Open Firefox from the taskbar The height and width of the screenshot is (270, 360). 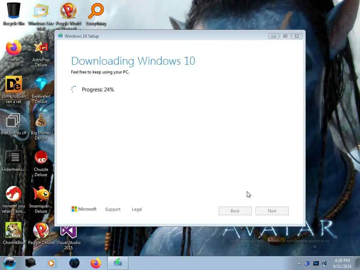tap(96, 263)
